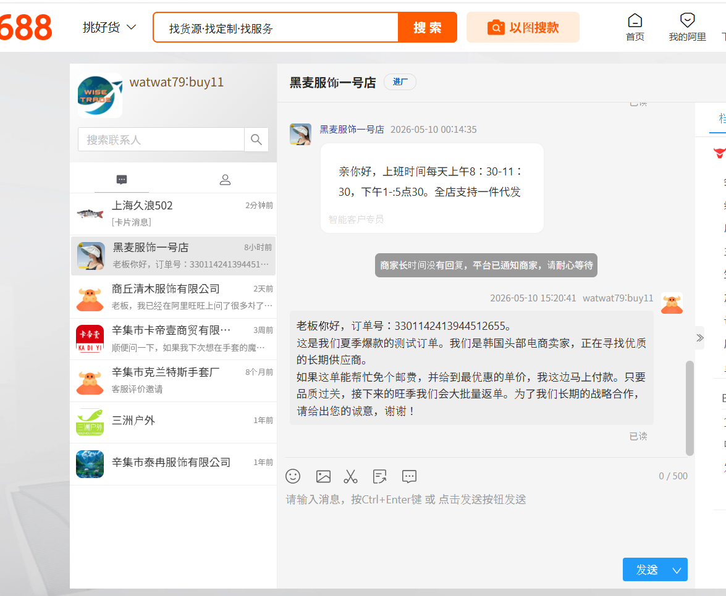The image size is (726, 596).
Task: Click the chat bubble history icon
Action: point(409,476)
